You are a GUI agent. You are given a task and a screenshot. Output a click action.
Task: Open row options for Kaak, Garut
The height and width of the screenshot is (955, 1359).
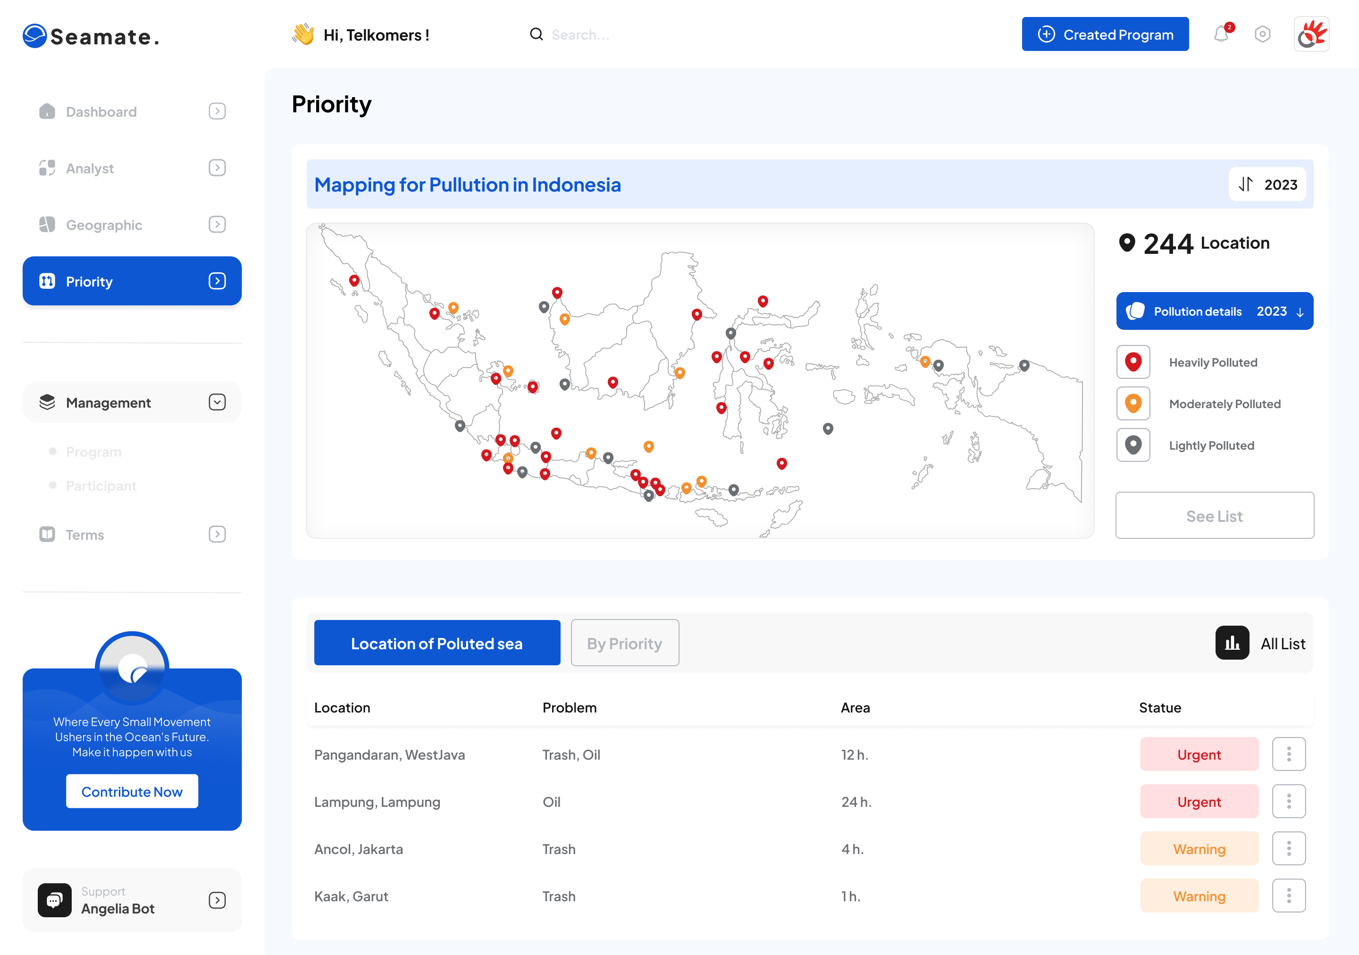coord(1289,895)
